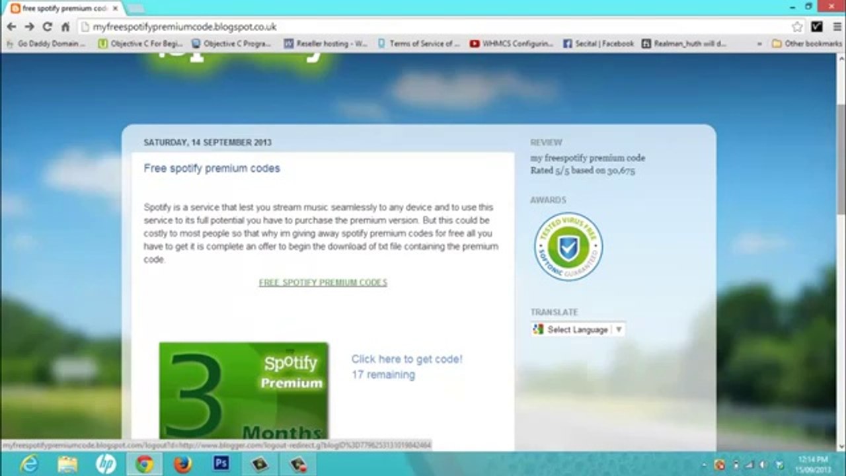The height and width of the screenshot is (476, 846).
Task: Click the taskbar icon right of Photoshop
Action: (260, 464)
